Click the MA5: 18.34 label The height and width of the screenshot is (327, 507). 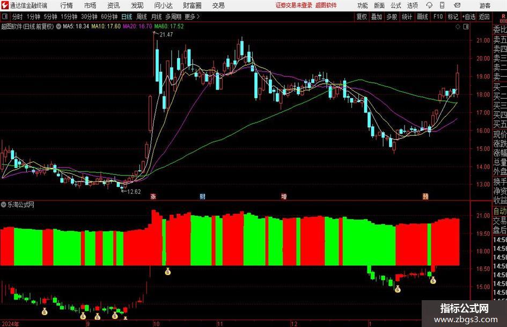click(76, 26)
